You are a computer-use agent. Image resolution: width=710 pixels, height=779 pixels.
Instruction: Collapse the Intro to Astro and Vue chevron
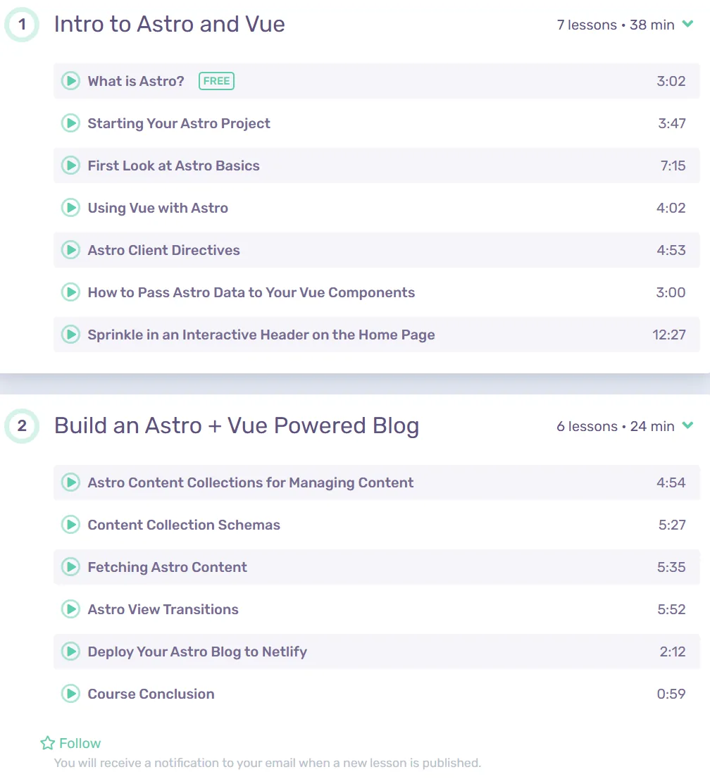(x=687, y=23)
